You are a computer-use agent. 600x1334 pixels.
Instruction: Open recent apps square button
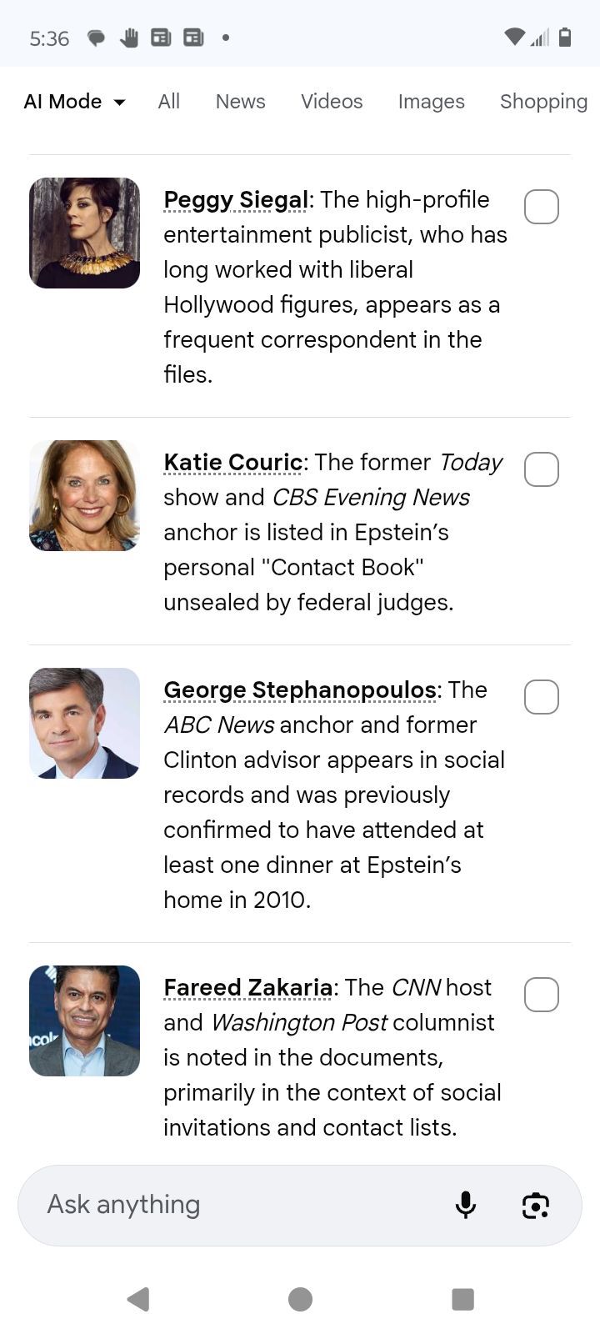point(462,1299)
